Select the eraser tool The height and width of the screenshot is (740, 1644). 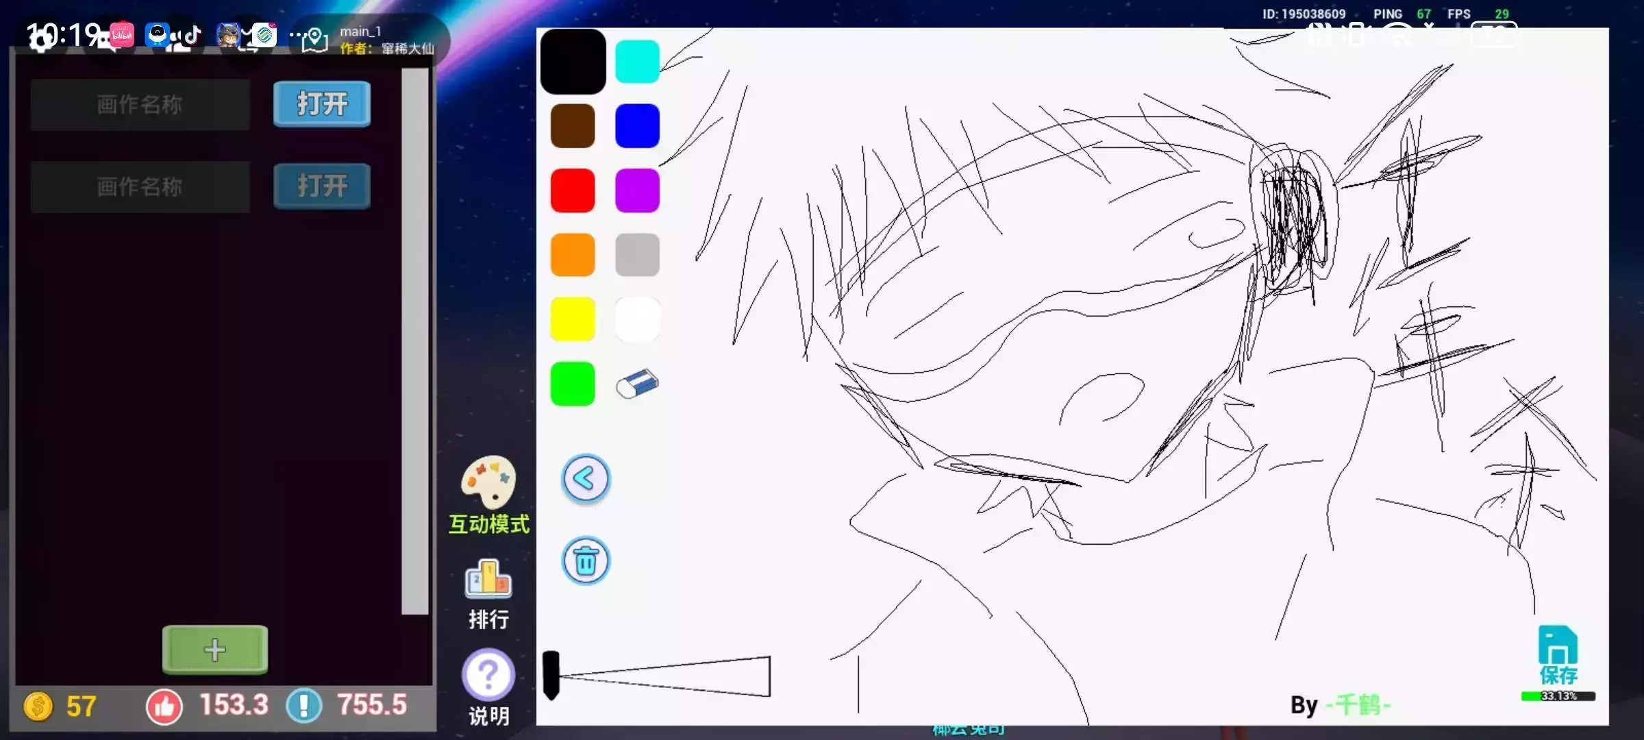[x=637, y=384]
